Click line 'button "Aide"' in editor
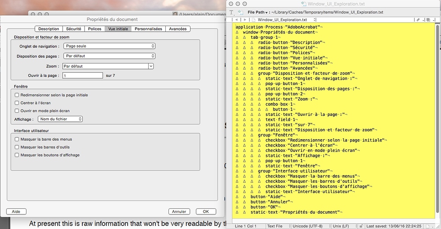The height and width of the screenshot is (229, 441). click(x=268, y=197)
